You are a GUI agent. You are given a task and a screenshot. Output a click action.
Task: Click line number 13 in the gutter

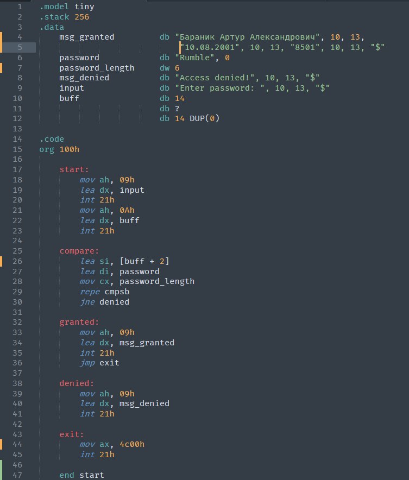click(17, 129)
